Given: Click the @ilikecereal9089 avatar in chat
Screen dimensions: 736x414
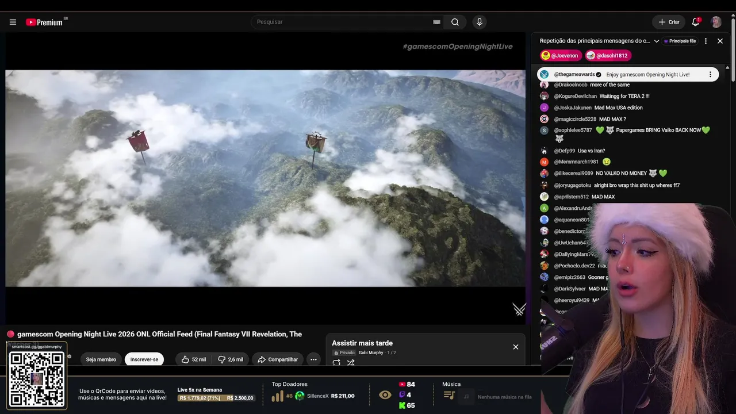Looking at the screenshot, I should pos(544,173).
